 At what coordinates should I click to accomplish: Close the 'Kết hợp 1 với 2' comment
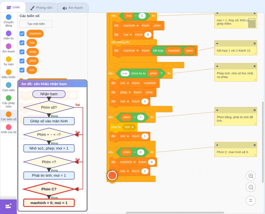coord(254,44)
